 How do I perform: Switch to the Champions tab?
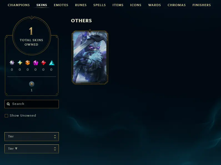pos(19,5)
